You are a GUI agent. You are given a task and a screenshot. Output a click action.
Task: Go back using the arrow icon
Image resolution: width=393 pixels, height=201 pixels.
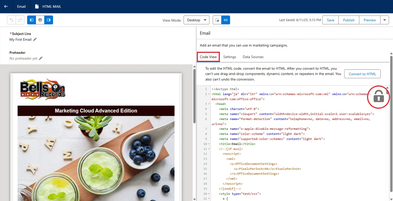[6, 7]
